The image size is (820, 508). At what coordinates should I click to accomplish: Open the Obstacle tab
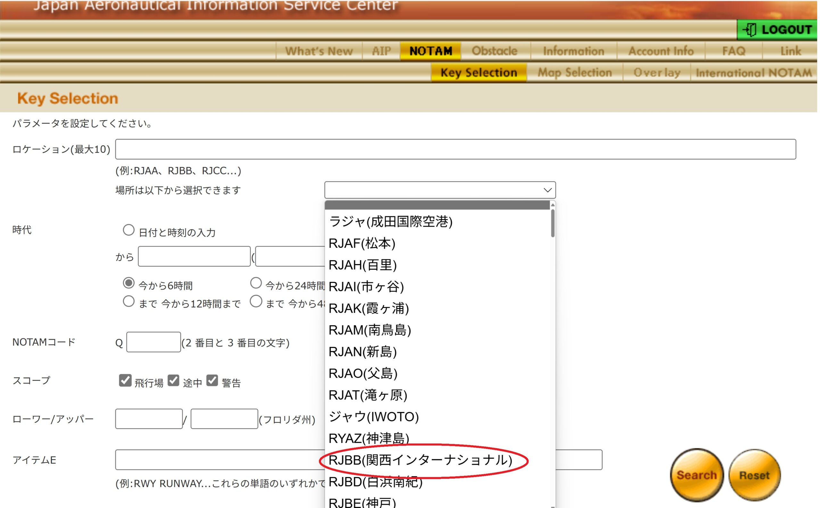[x=495, y=51]
